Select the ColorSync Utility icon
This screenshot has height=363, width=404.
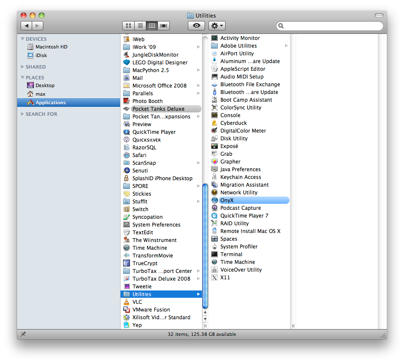214,108
